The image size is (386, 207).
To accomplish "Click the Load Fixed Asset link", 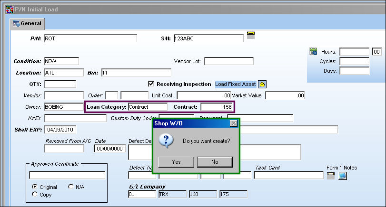I will (x=235, y=84).
